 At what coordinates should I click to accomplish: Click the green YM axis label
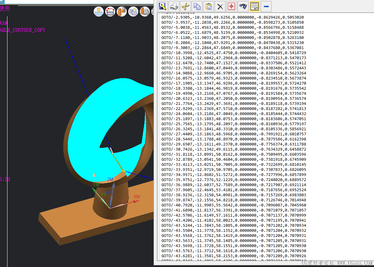tap(96, 185)
